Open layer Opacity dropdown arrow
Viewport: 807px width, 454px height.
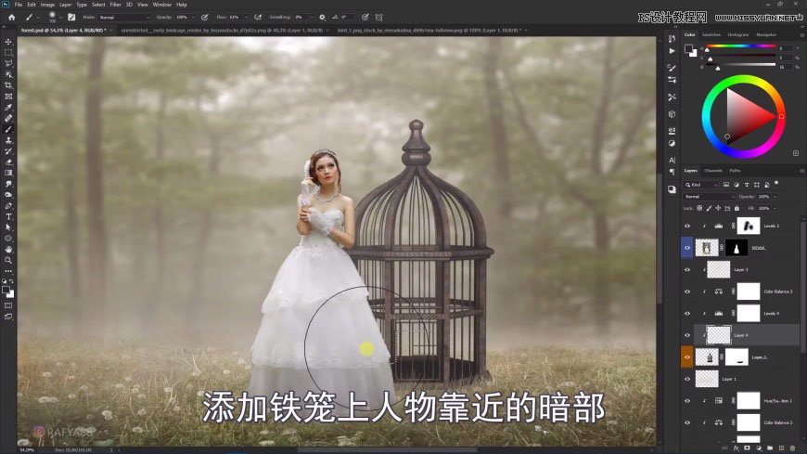(x=775, y=196)
